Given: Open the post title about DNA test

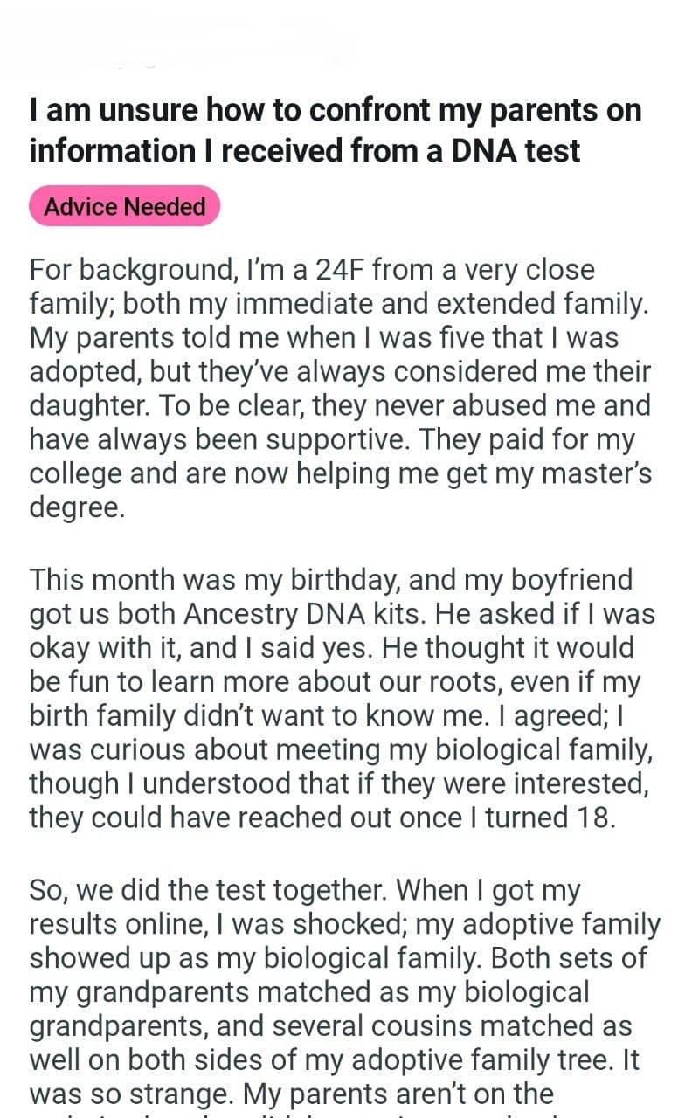Looking at the screenshot, I should coord(335,130).
